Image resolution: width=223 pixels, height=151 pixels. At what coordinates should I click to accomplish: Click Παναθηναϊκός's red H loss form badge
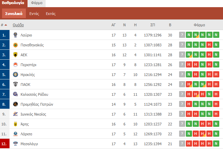[209, 45]
